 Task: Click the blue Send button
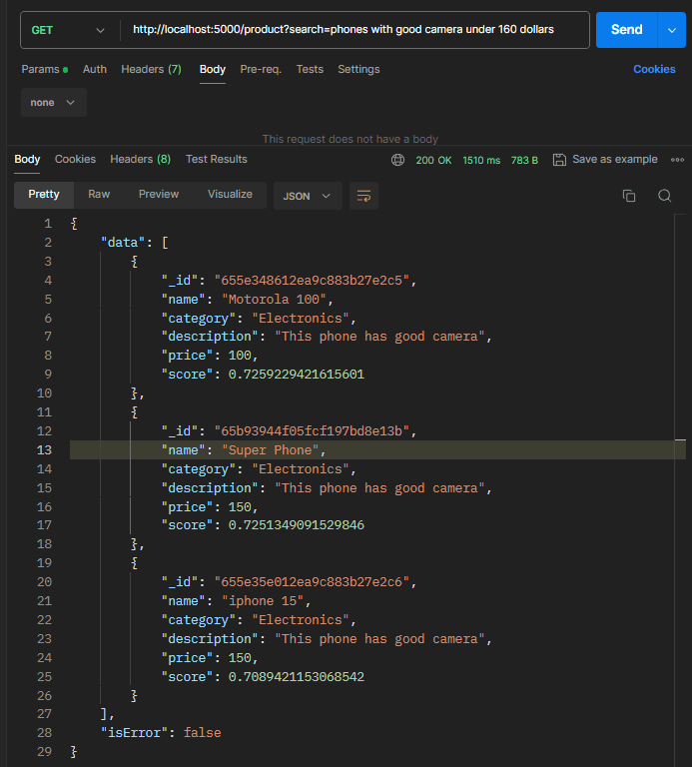click(x=626, y=30)
